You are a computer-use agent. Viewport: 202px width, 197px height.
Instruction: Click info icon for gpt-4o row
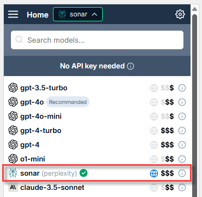click(182, 102)
